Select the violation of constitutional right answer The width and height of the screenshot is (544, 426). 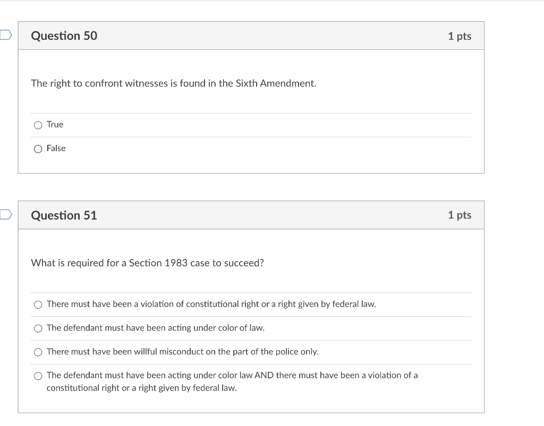[x=38, y=305]
